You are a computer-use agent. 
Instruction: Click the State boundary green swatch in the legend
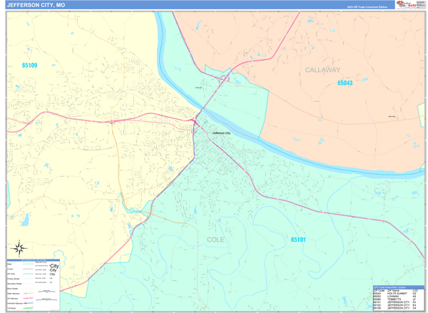point(28,264)
